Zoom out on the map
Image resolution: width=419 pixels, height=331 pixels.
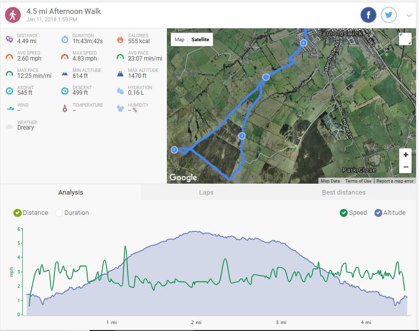pyautogui.click(x=406, y=167)
